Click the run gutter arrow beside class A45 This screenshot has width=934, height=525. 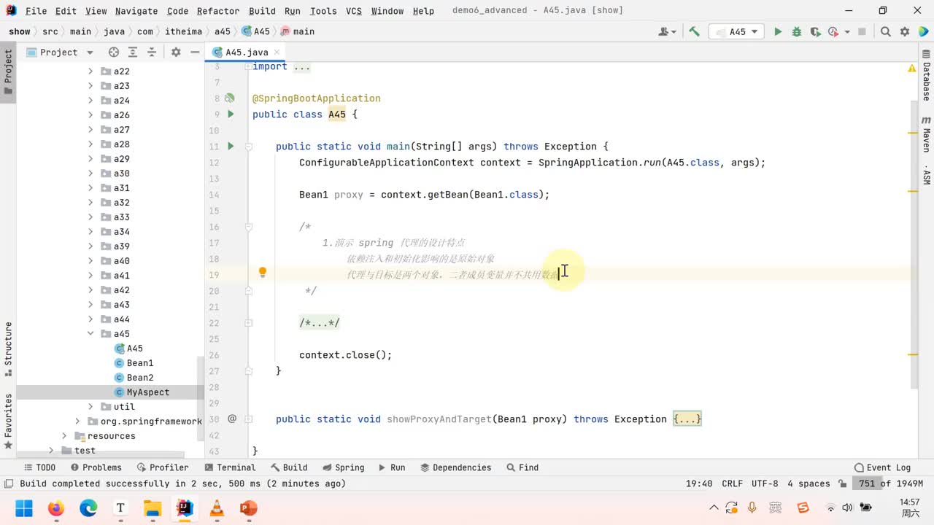coord(231,114)
